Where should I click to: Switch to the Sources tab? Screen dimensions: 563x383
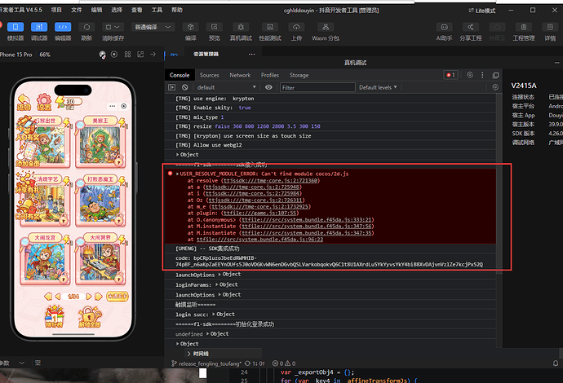tap(210, 75)
